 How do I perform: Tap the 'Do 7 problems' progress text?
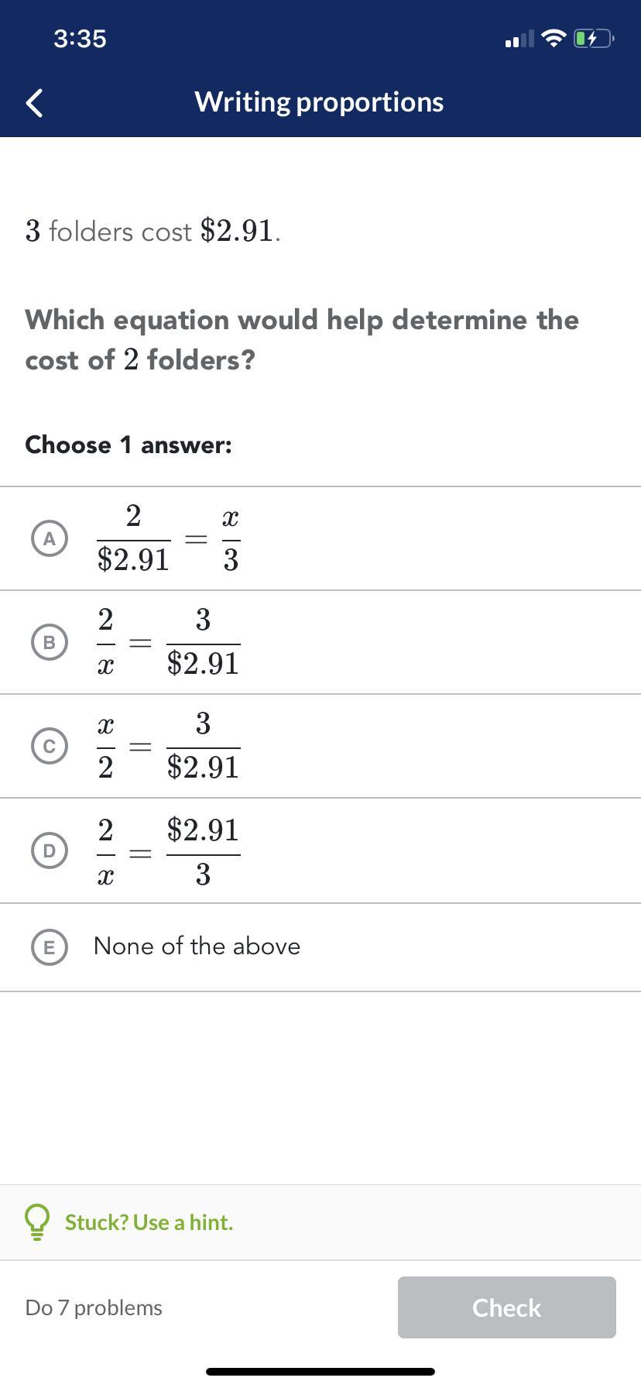click(94, 1307)
